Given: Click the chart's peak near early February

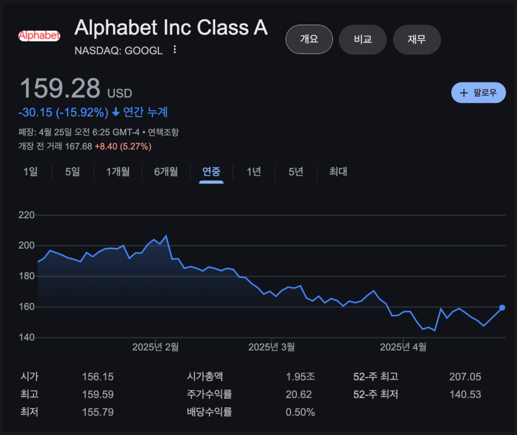Looking at the screenshot, I should 166,235.
